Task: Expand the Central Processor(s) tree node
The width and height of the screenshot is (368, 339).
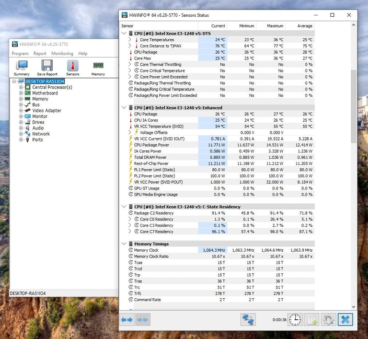Action: pyautogui.click(x=21, y=87)
